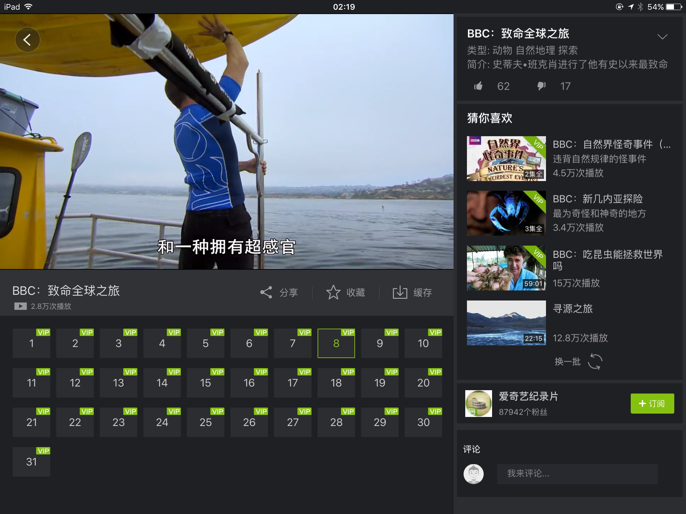Subscribe with the 订阅 button
Screen dimensions: 686x514
point(652,404)
